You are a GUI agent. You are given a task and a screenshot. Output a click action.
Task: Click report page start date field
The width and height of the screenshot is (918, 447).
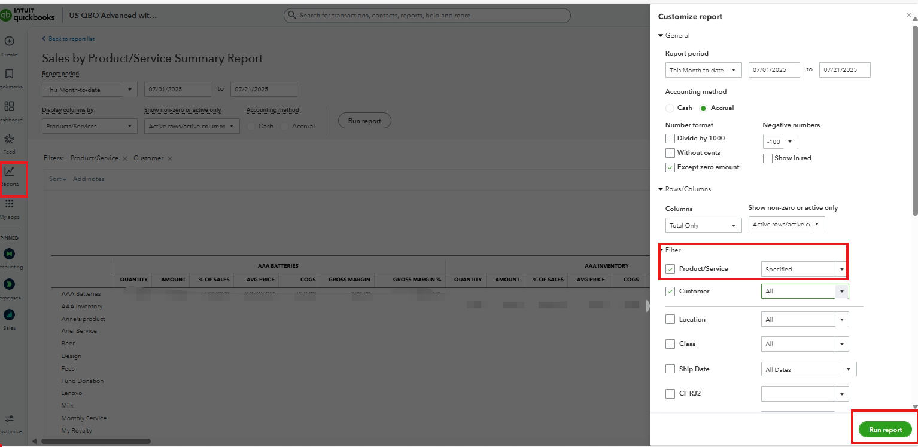point(178,90)
